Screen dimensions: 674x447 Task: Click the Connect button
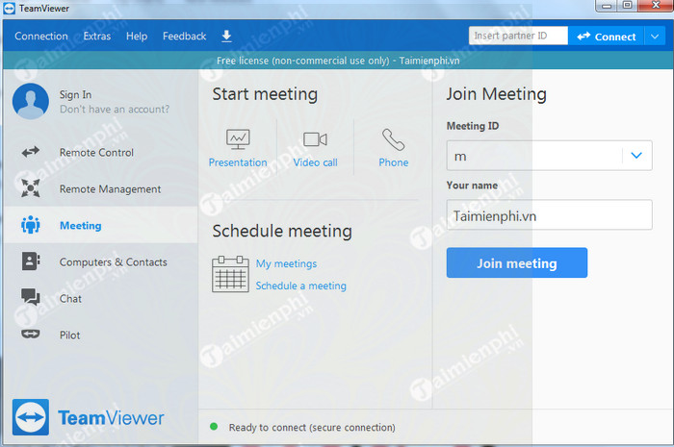[606, 37]
